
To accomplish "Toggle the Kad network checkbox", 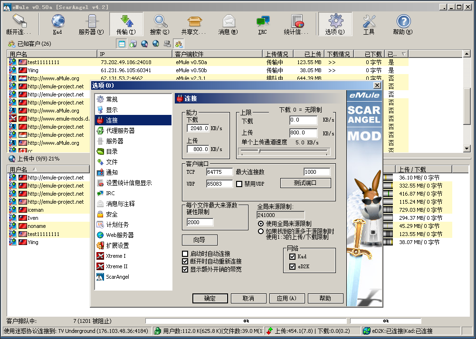I will (292, 256).
